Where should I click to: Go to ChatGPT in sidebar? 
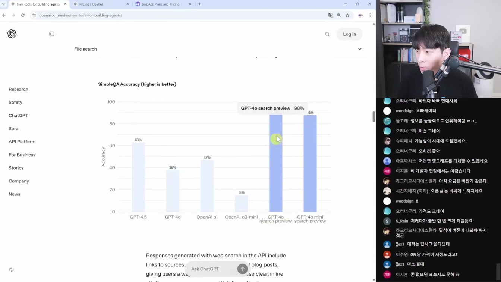tap(18, 116)
